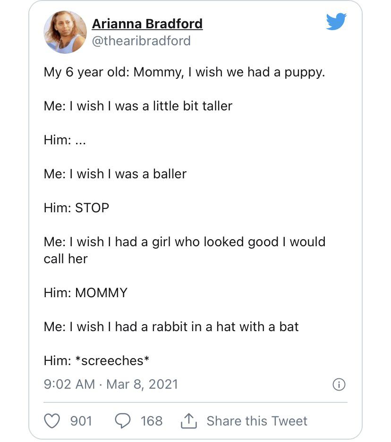Select the "little bit taller" tweet line

(x=138, y=106)
